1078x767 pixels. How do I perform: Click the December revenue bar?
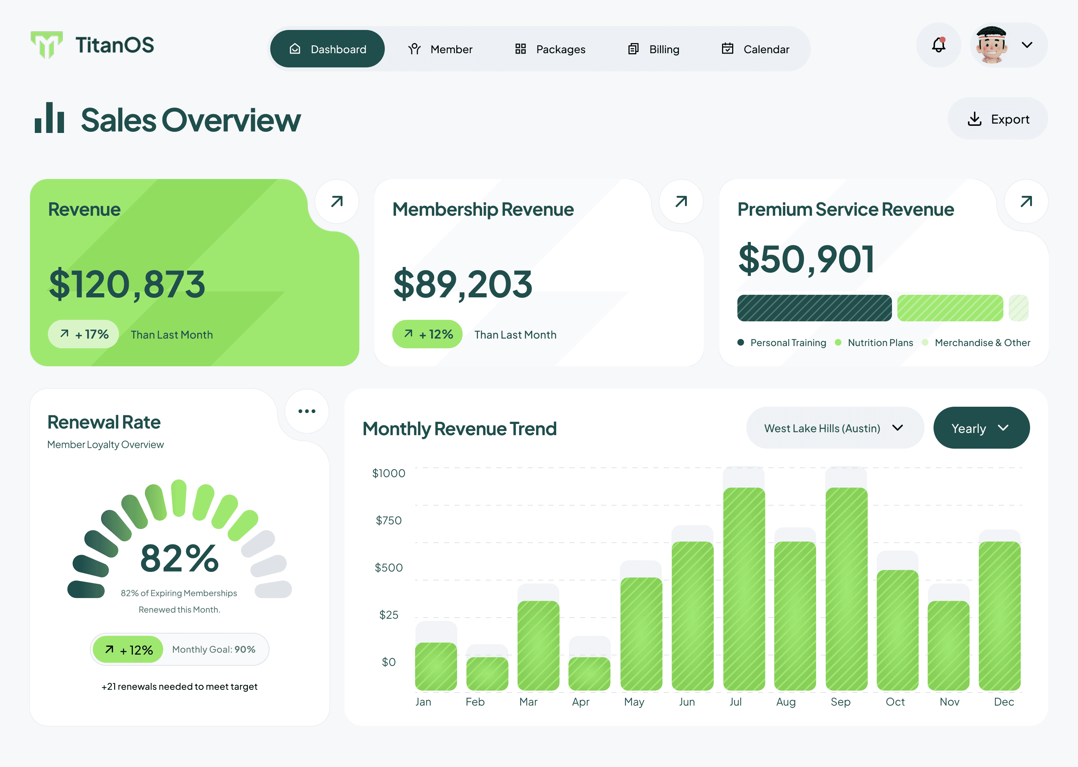1000,615
